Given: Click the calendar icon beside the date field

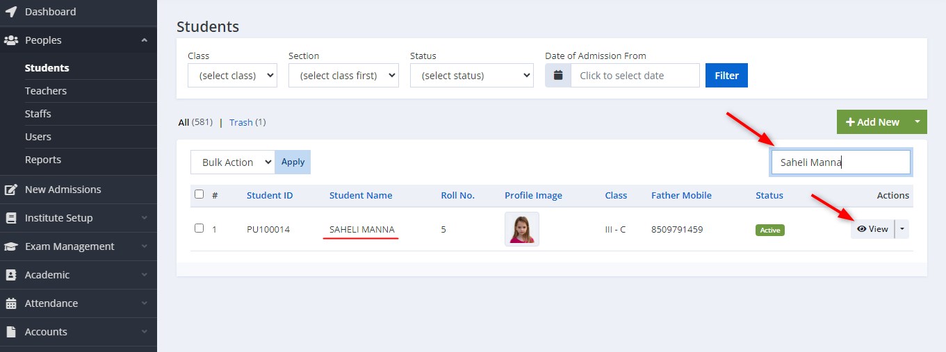Looking at the screenshot, I should tap(558, 76).
